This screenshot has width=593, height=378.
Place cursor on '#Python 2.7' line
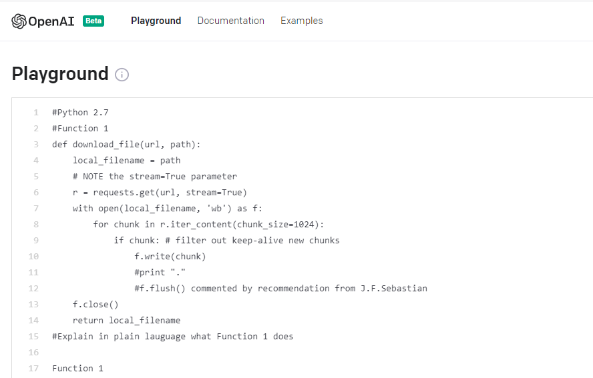tap(80, 113)
